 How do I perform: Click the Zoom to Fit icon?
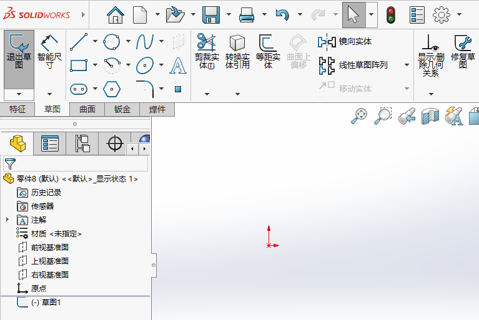pyautogui.click(x=359, y=116)
